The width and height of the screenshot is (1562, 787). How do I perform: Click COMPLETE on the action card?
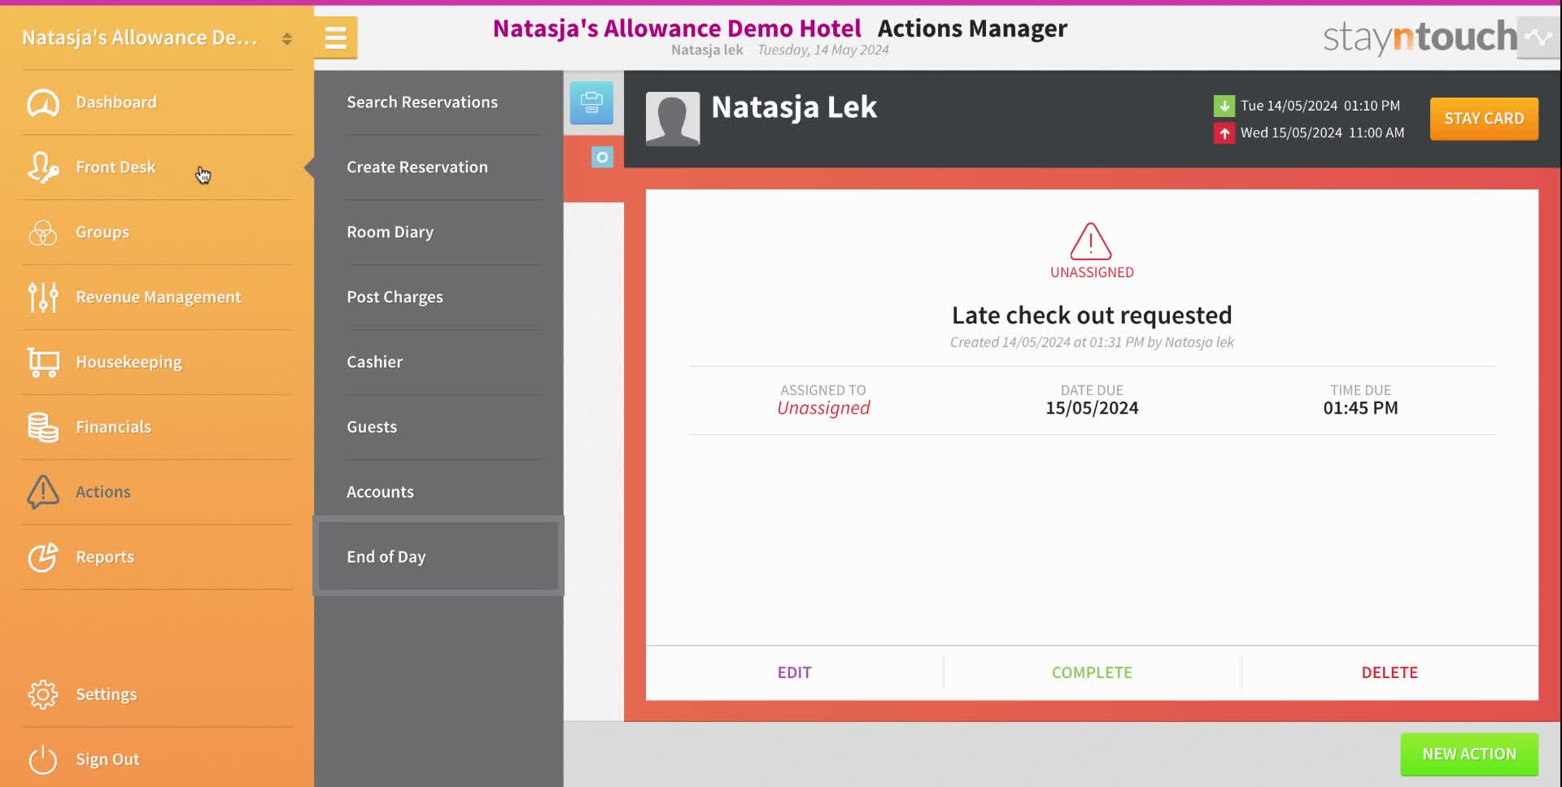pos(1092,673)
